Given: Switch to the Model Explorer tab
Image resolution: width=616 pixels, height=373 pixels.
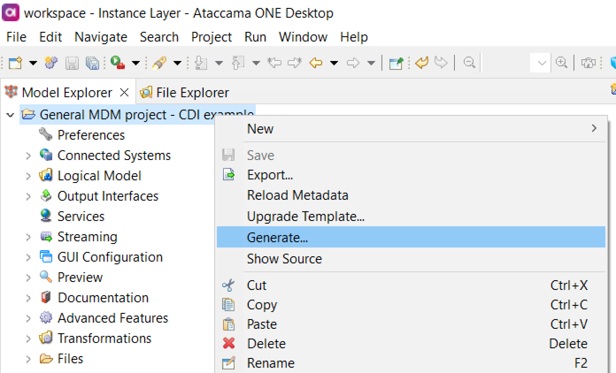Looking at the screenshot, I should (67, 92).
